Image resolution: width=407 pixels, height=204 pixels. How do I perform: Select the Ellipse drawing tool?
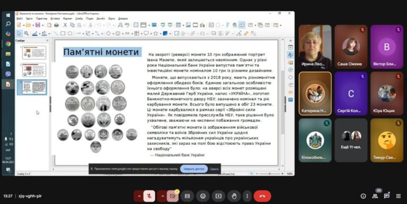70,33
